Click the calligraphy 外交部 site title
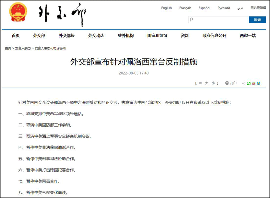The height and width of the screenshot is (198, 270). click(x=62, y=14)
